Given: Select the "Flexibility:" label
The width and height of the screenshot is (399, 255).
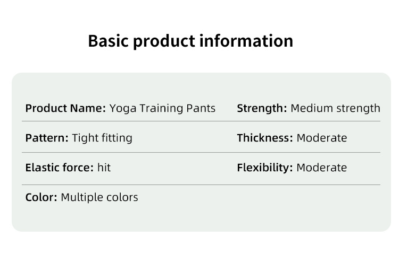Looking at the screenshot, I should click(x=265, y=168).
